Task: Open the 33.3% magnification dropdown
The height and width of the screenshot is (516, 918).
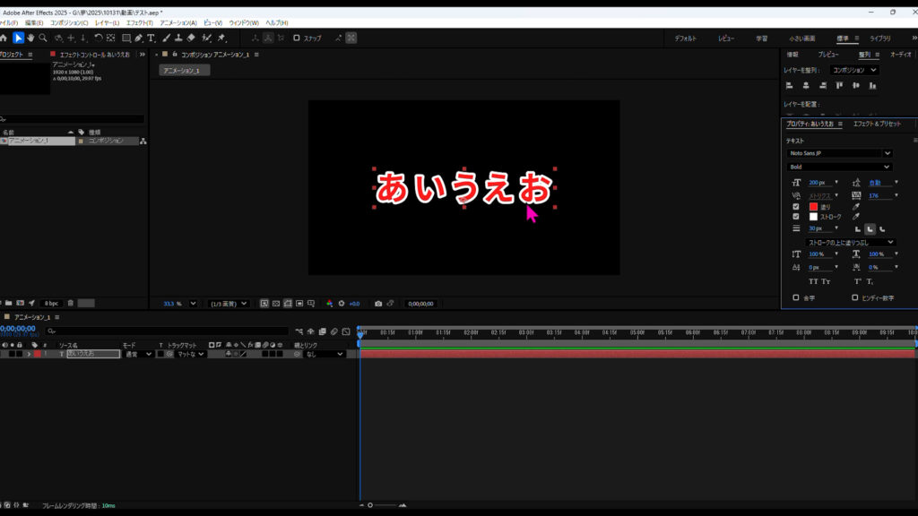Action: pyautogui.click(x=178, y=304)
